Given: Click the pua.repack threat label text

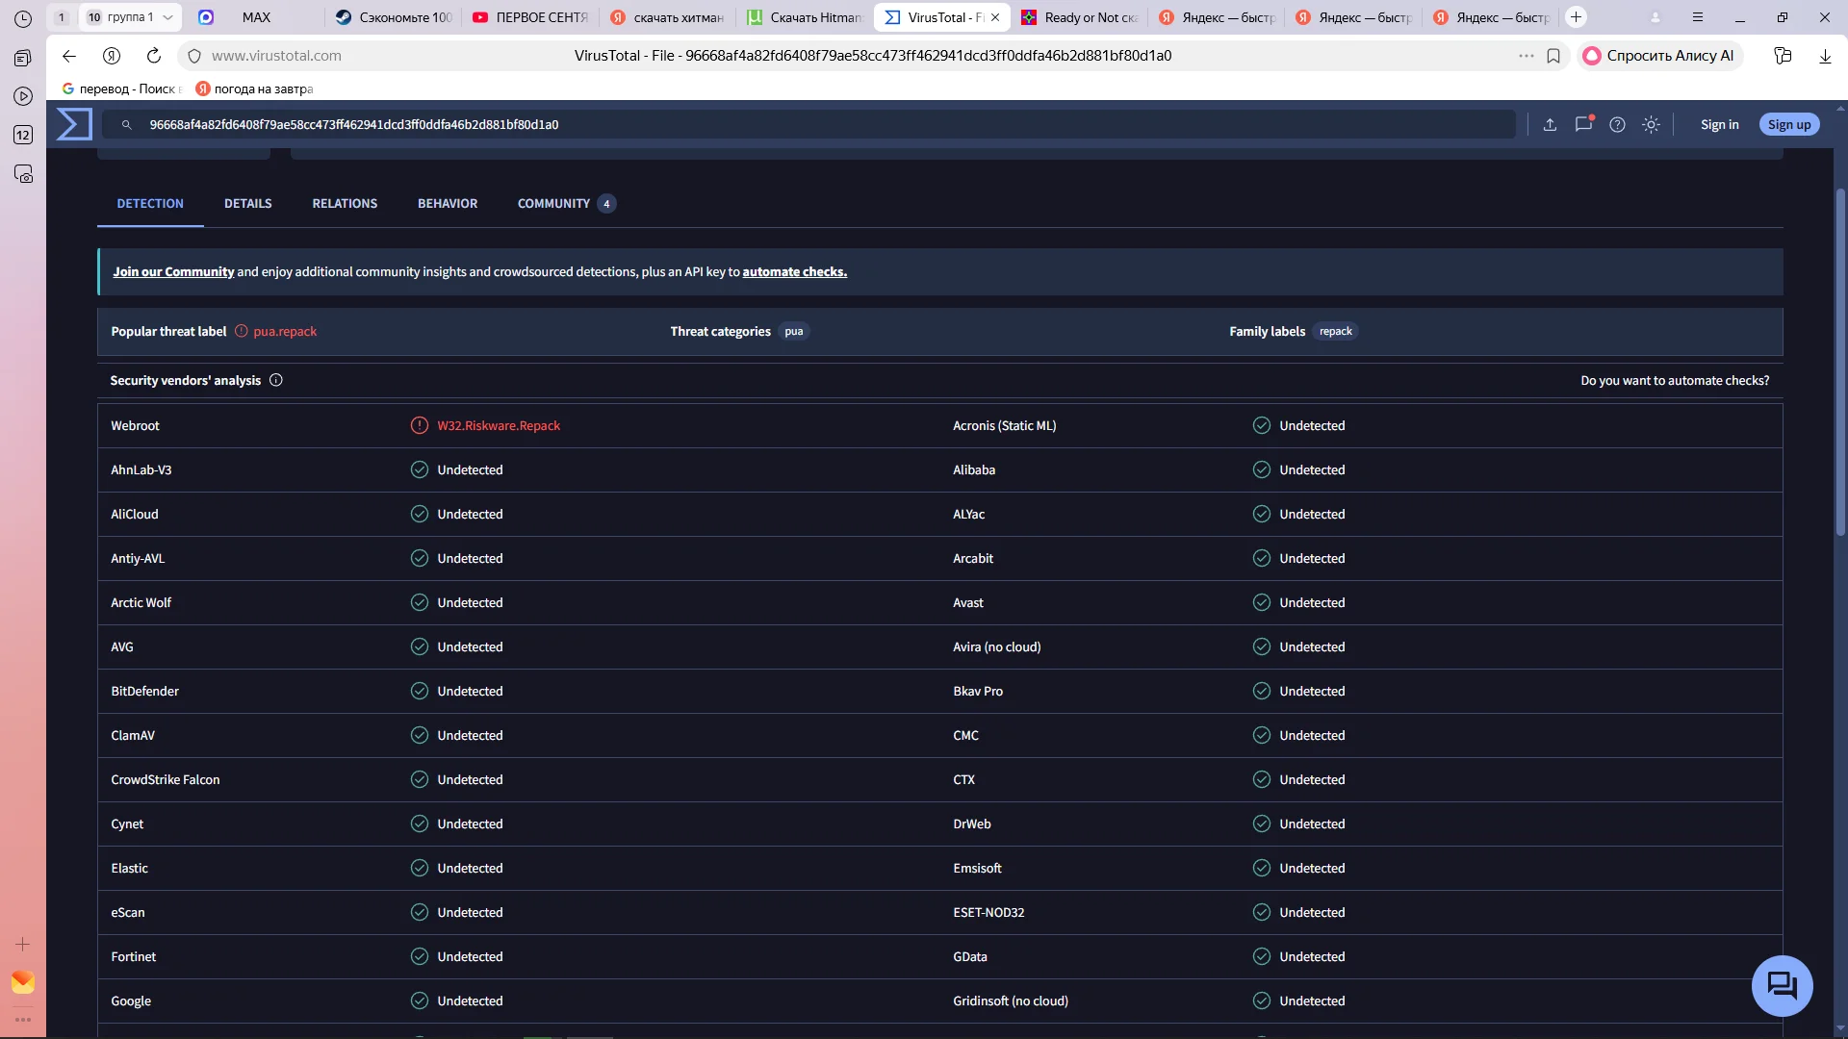Looking at the screenshot, I should point(285,331).
